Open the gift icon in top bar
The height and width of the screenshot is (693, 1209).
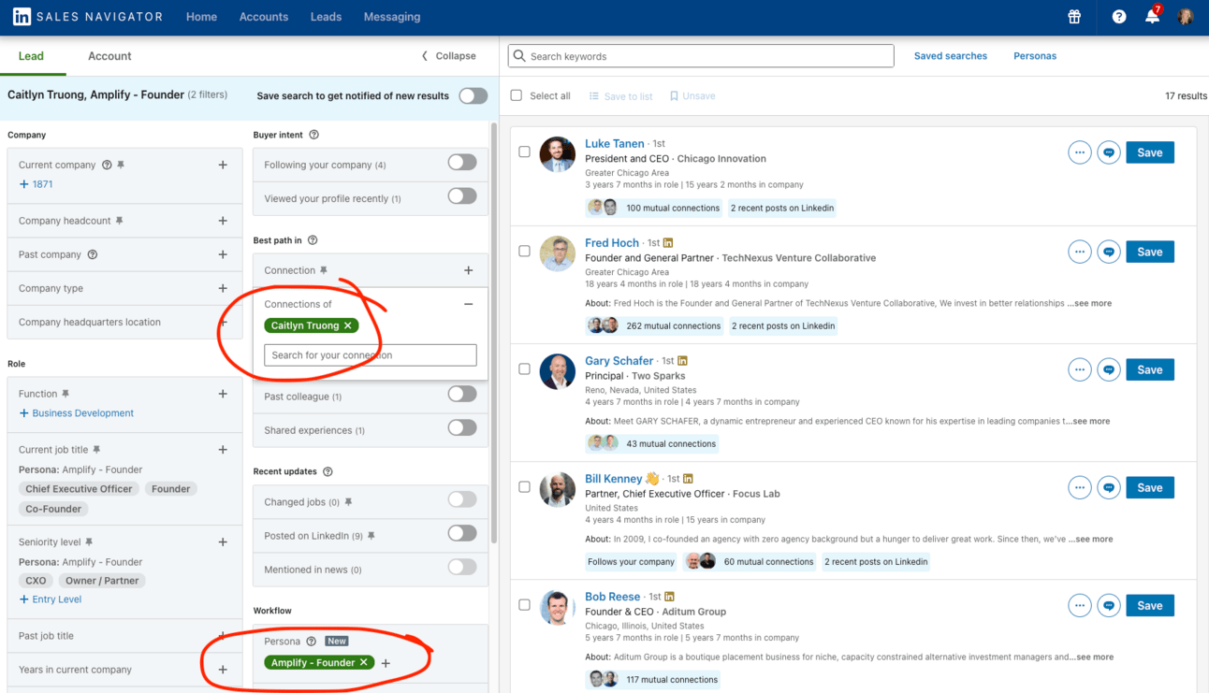(1074, 17)
